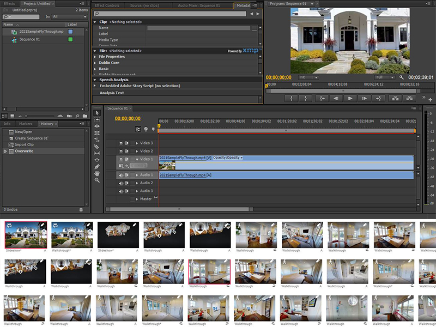Select the Import Clip history entry
This screenshot has height=327, width=436.
pos(24,144)
